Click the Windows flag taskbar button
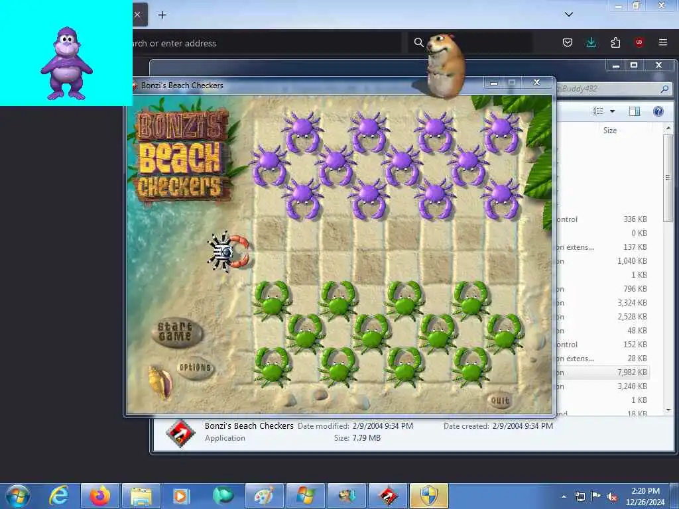 click(x=305, y=496)
